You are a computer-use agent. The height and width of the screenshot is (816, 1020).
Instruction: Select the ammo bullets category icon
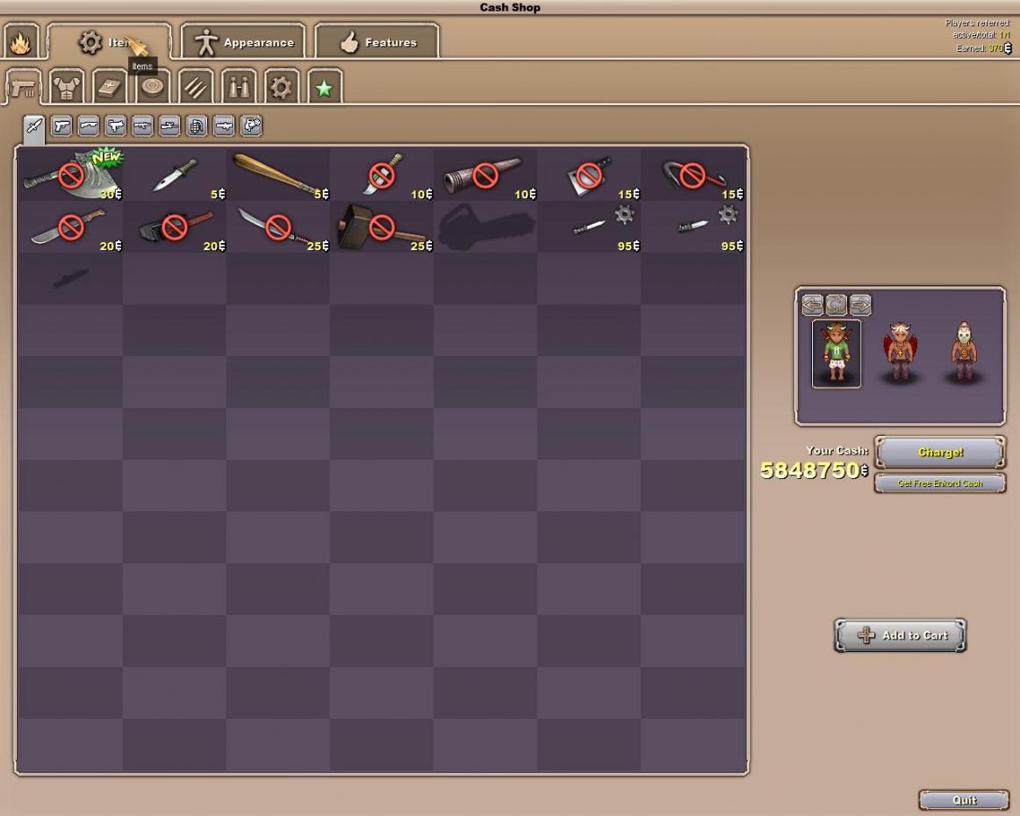195,87
